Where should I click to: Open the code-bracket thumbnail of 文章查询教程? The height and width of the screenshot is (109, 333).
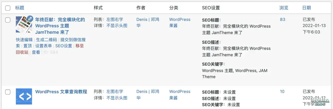click(24, 96)
